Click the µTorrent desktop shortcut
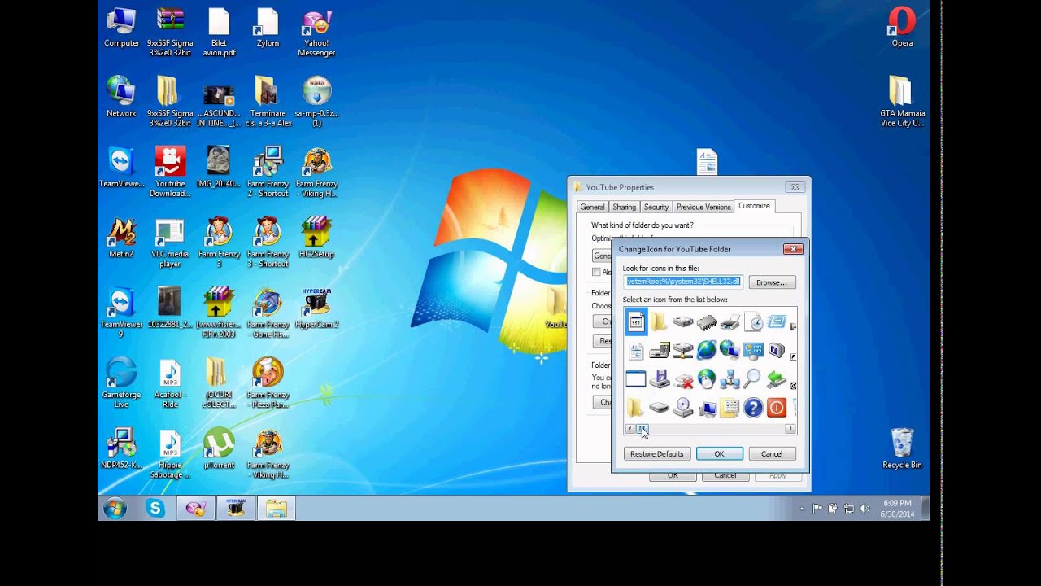Image resolution: width=1041 pixels, height=586 pixels. point(219,448)
